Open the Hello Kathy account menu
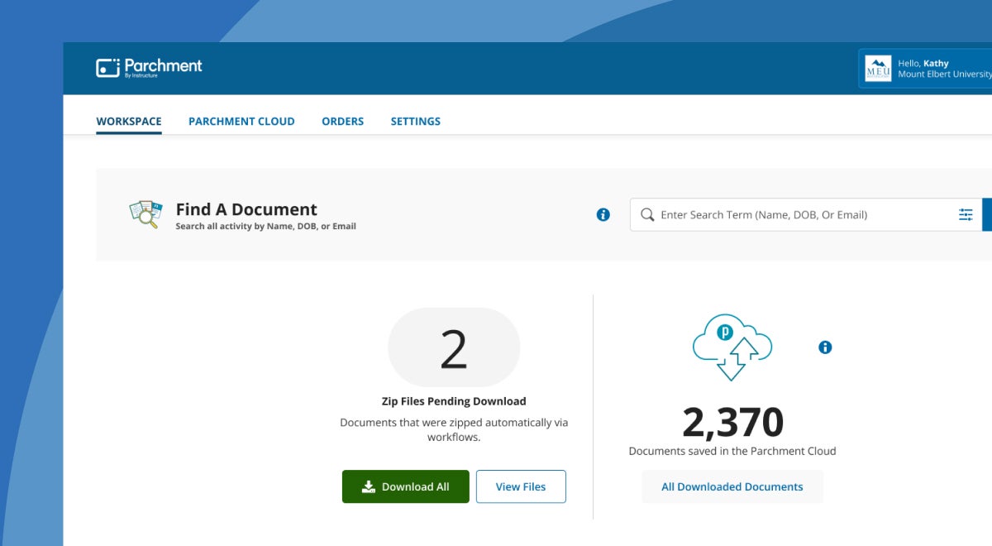The height and width of the screenshot is (546, 992). tap(926, 68)
